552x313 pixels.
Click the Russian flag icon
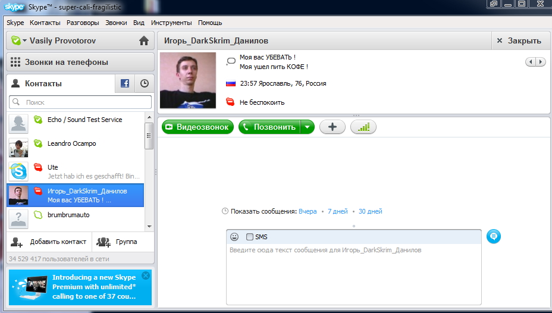[x=231, y=83]
